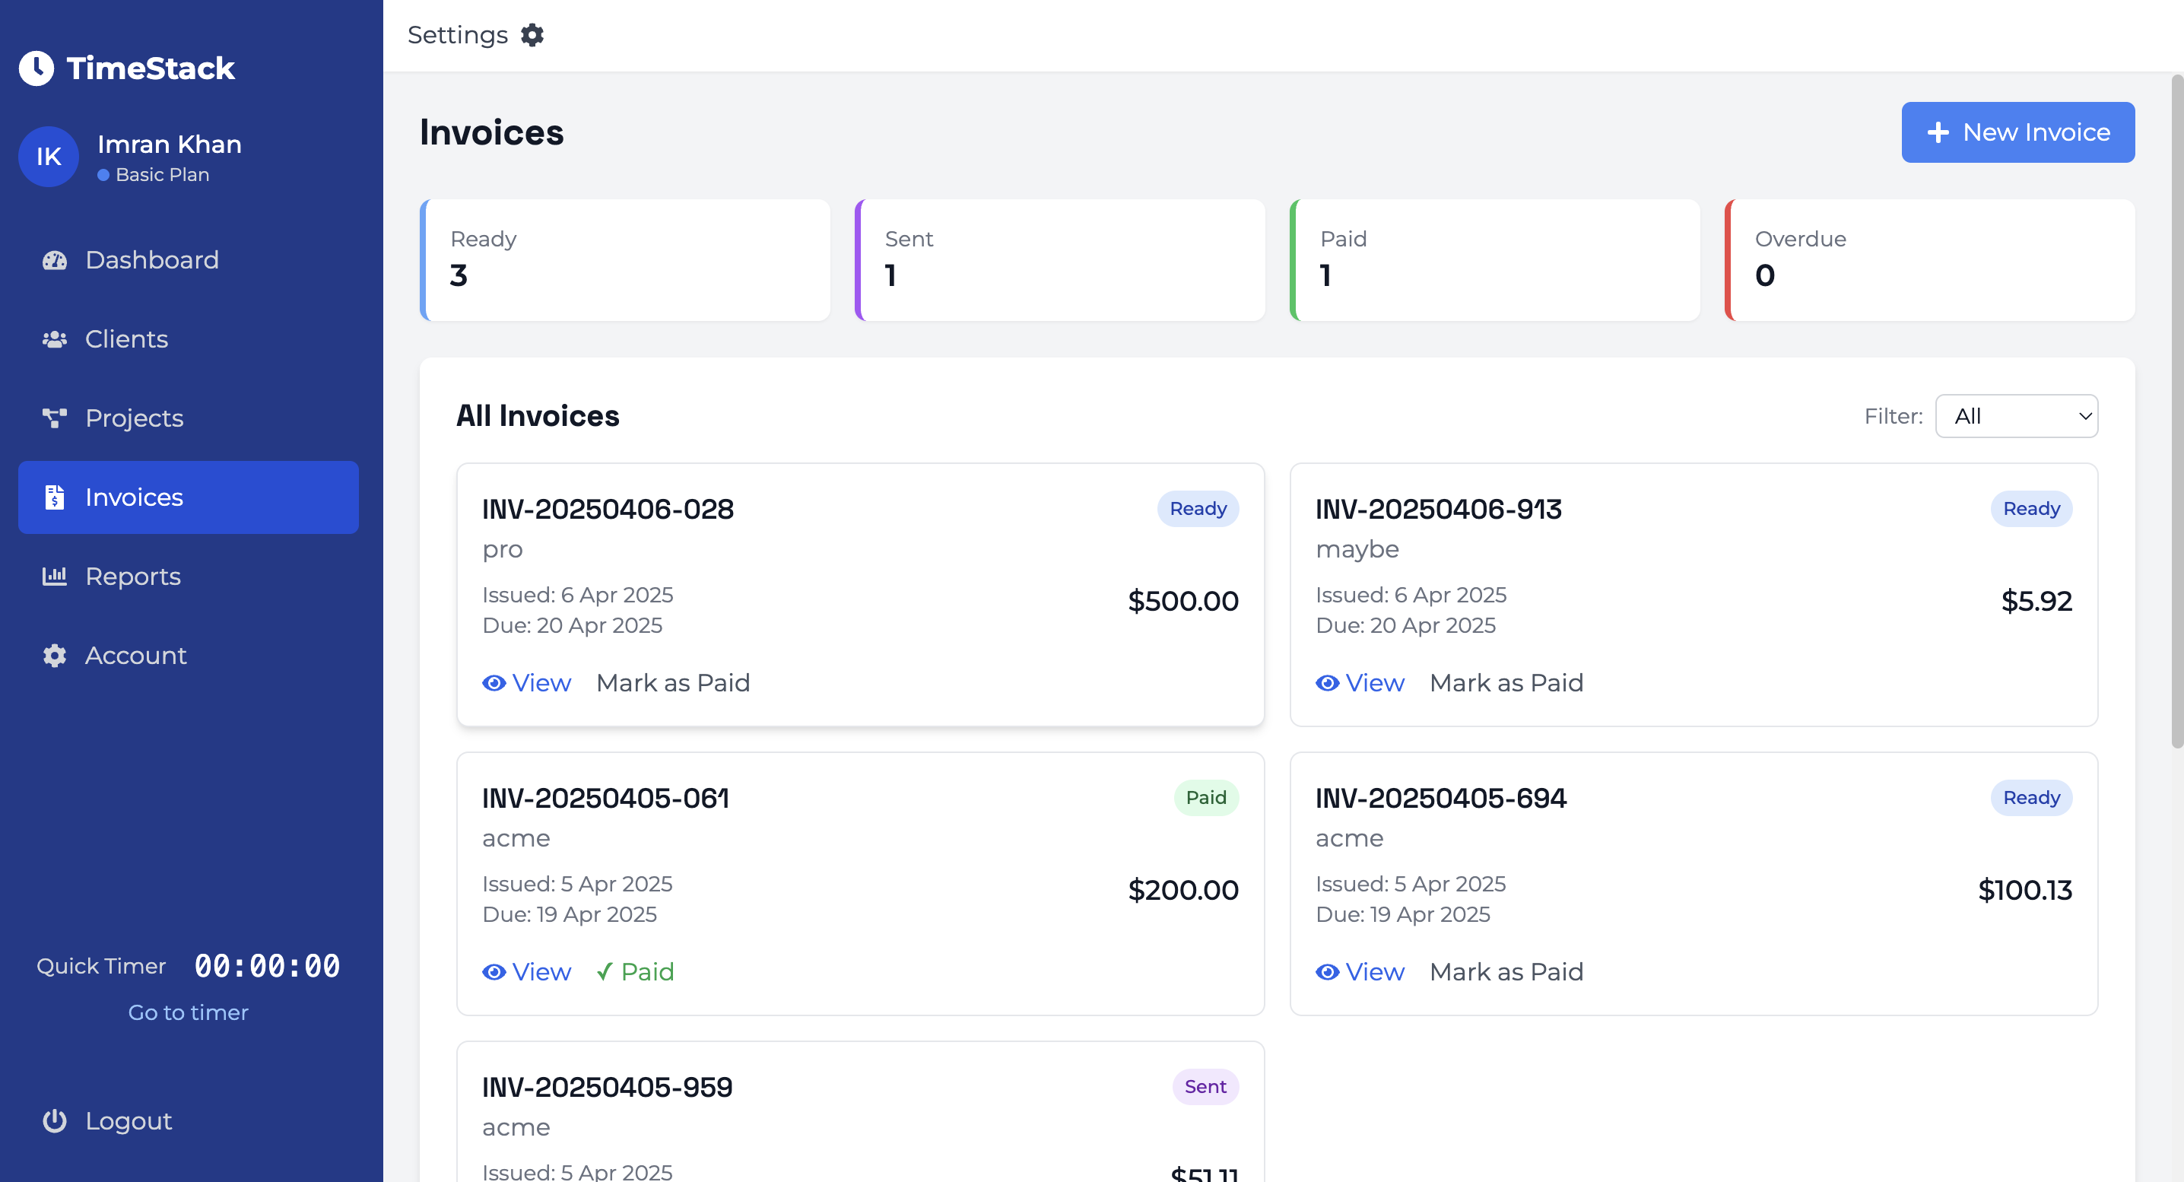The width and height of the screenshot is (2184, 1182).
Task: Click Ready badge on INV-20250405-694
Action: coord(2031,798)
